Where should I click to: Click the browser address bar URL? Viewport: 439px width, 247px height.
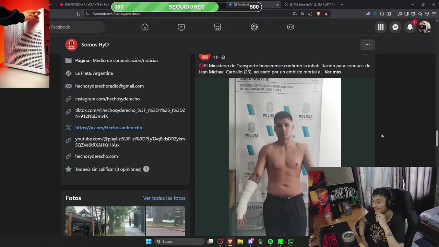pyautogui.click(x=116, y=14)
